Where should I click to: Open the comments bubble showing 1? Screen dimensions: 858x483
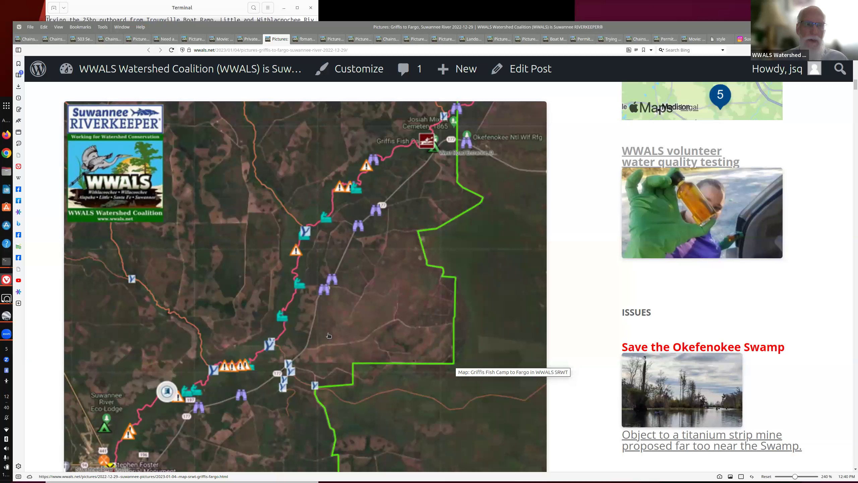[410, 69]
